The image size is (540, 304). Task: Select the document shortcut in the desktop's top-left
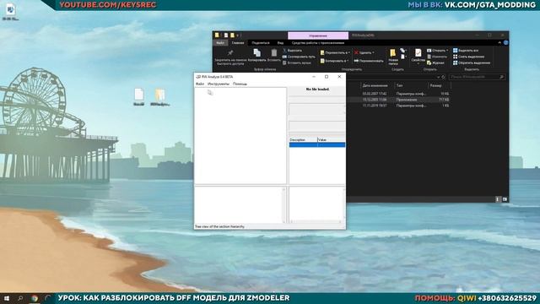(11, 12)
